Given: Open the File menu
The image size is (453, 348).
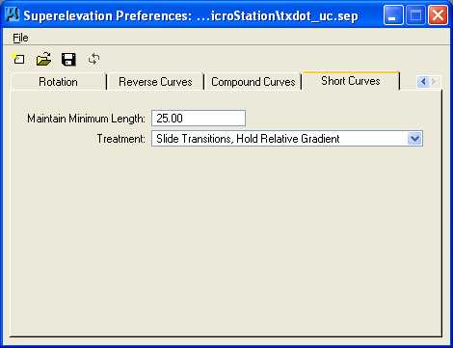Looking at the screenshot, I should [x=20, y=38].
